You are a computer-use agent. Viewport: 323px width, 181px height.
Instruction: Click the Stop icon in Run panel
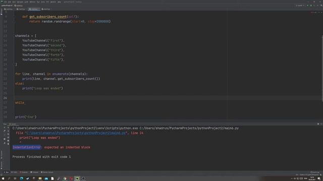5,134
